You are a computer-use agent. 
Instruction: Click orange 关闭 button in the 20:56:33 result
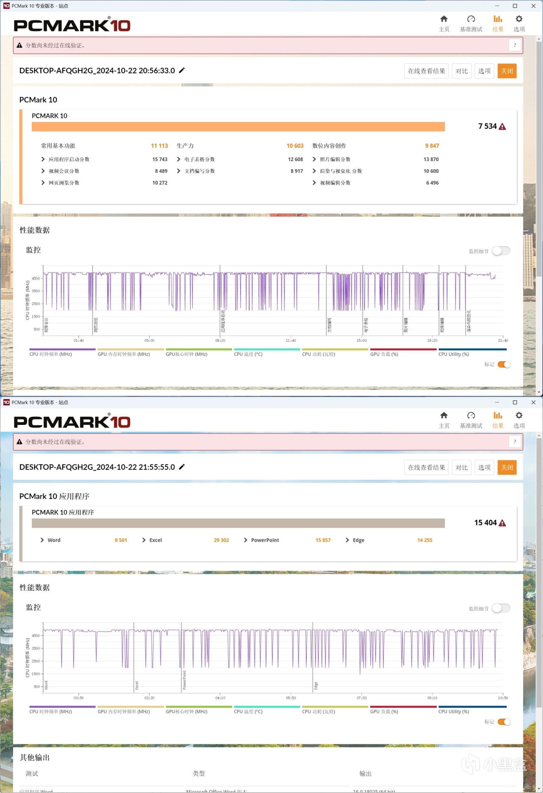[507, 71]
